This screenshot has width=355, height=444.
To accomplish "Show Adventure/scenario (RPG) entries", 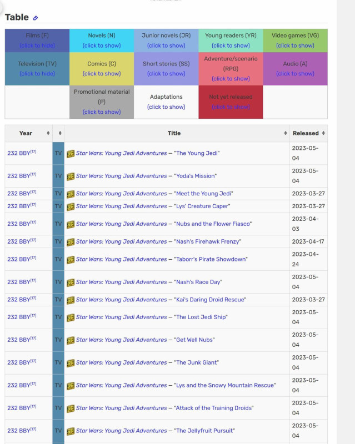I will pos(231,79).
